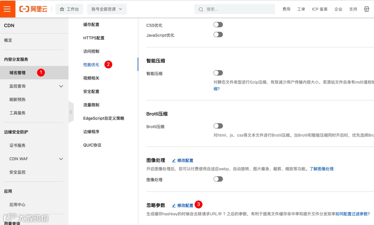
Task: Click the CDN title in sidebar
Action: tap(9, 26)
